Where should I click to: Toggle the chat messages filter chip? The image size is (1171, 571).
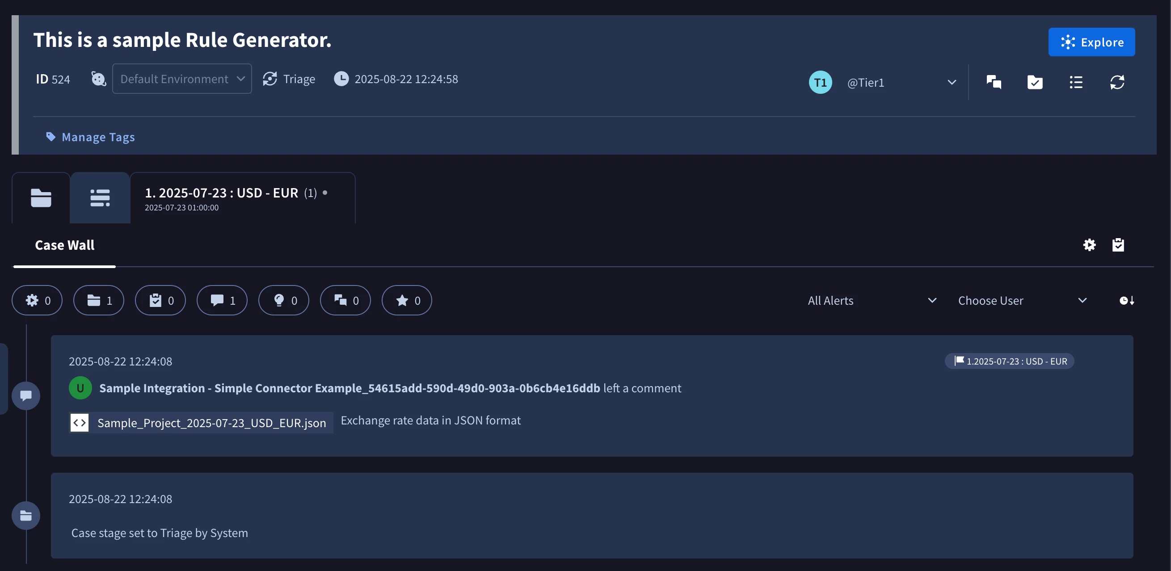click(345, 300)
